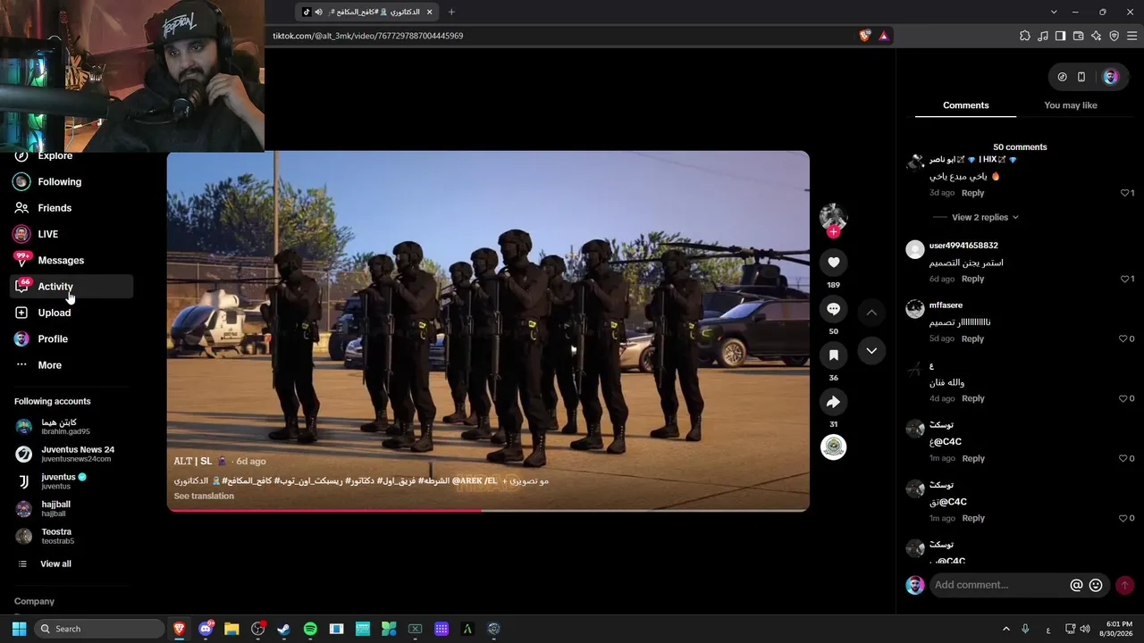Image resolution: width=1144 pixels, height=643 pixels.
Task: Open the account avatar menu at top right
Action: (x=1110, y=77)
